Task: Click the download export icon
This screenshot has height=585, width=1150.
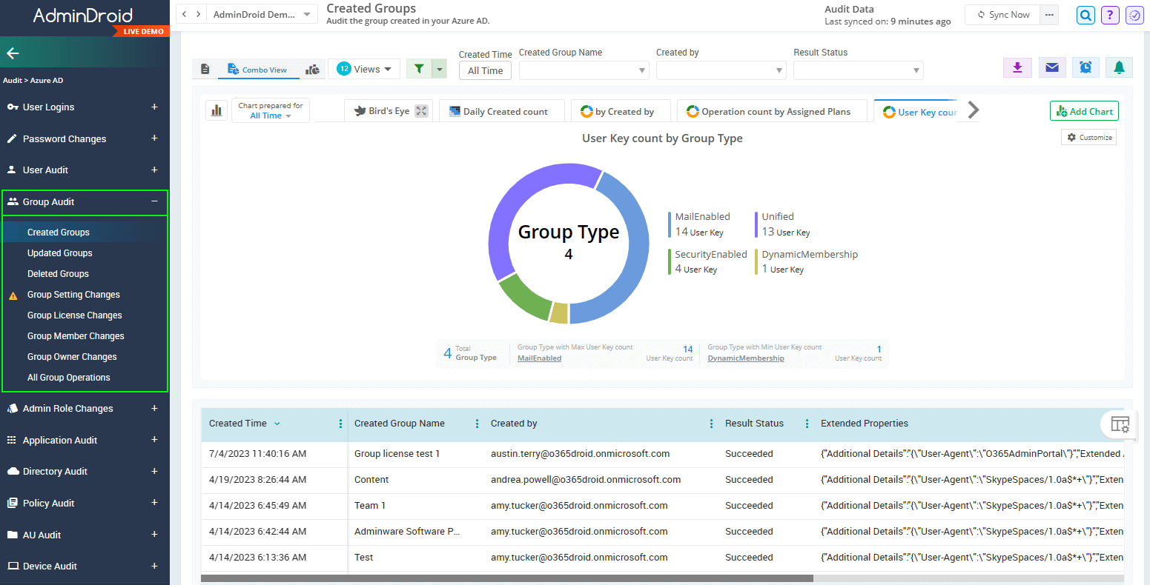Action: pos(1017,67)
